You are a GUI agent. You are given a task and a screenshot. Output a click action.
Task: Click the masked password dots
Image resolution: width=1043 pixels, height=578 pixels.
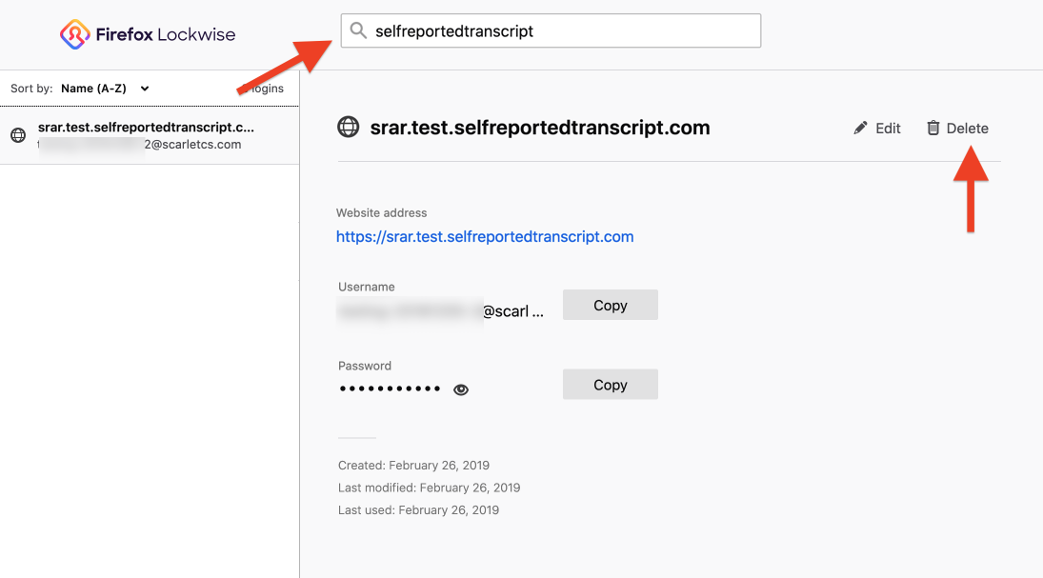pos(391,389)
